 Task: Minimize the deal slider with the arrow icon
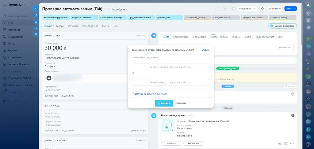36,22
